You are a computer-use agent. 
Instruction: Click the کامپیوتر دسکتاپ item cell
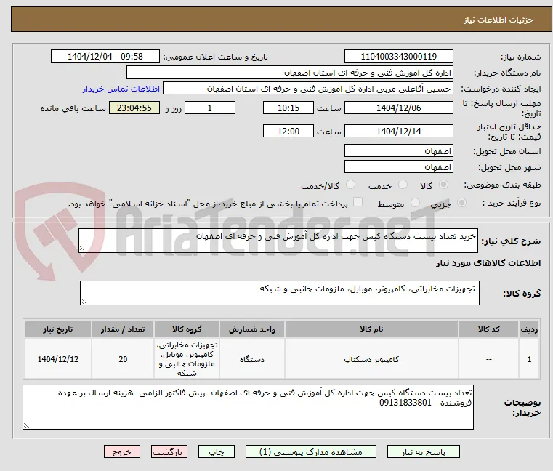click(371, 359)
